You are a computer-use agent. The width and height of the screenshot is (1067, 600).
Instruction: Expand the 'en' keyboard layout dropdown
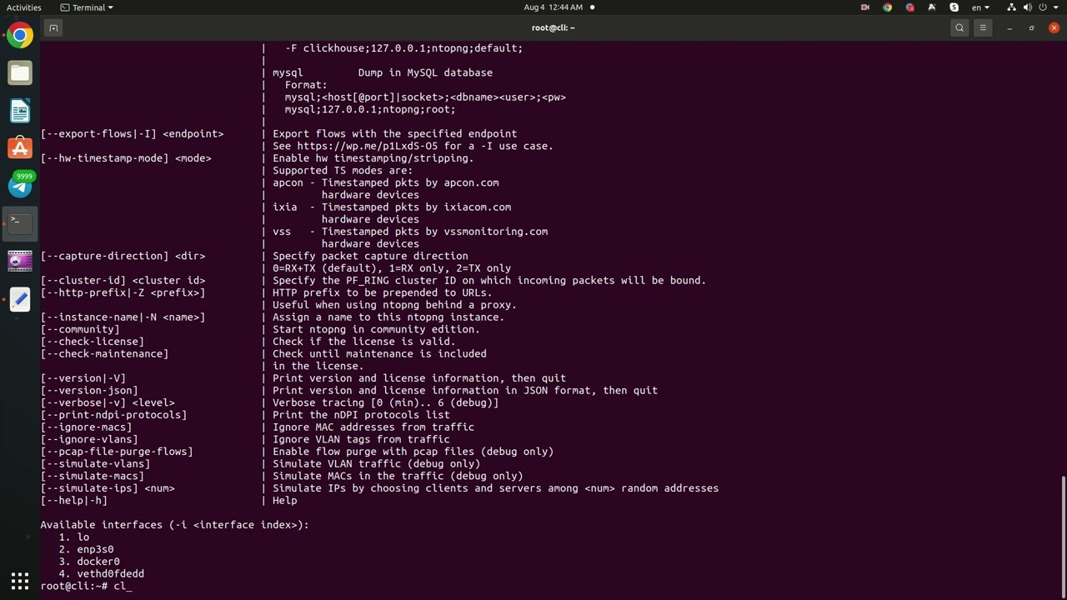click(x=980, y=7)
